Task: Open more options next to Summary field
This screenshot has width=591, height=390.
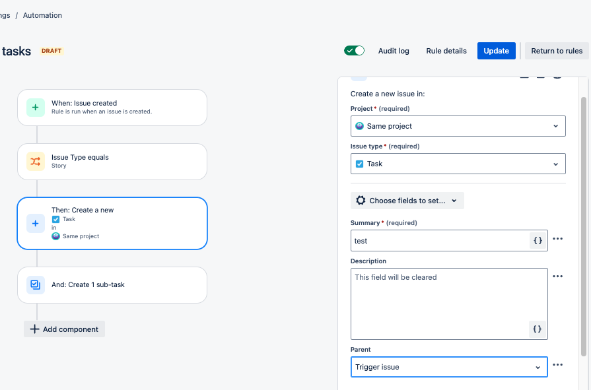Action: (x=557, y=239)
